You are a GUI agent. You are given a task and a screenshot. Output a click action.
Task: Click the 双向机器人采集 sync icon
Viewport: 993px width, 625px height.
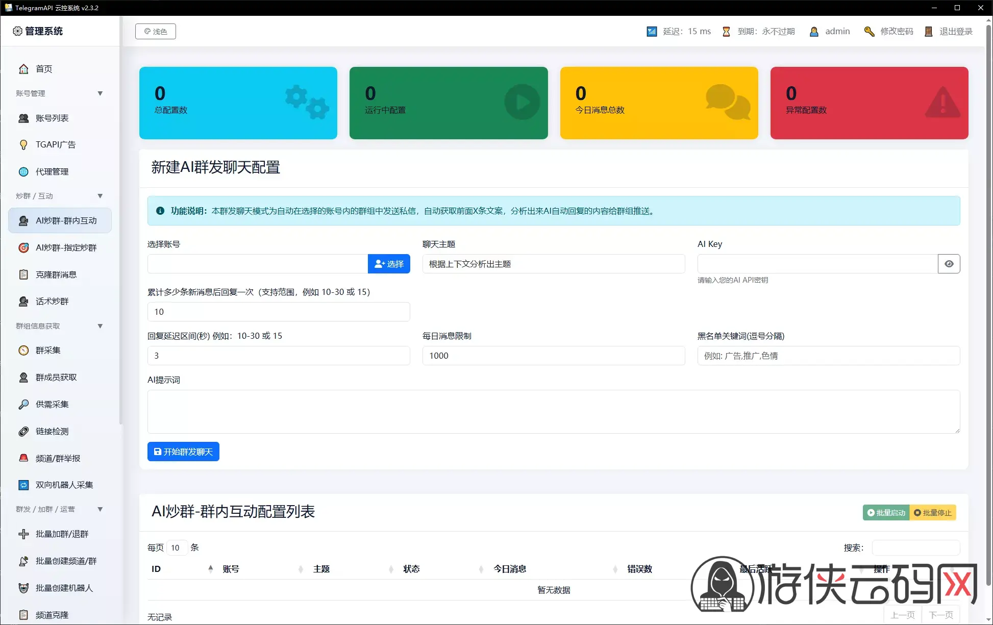click(23, 485)
